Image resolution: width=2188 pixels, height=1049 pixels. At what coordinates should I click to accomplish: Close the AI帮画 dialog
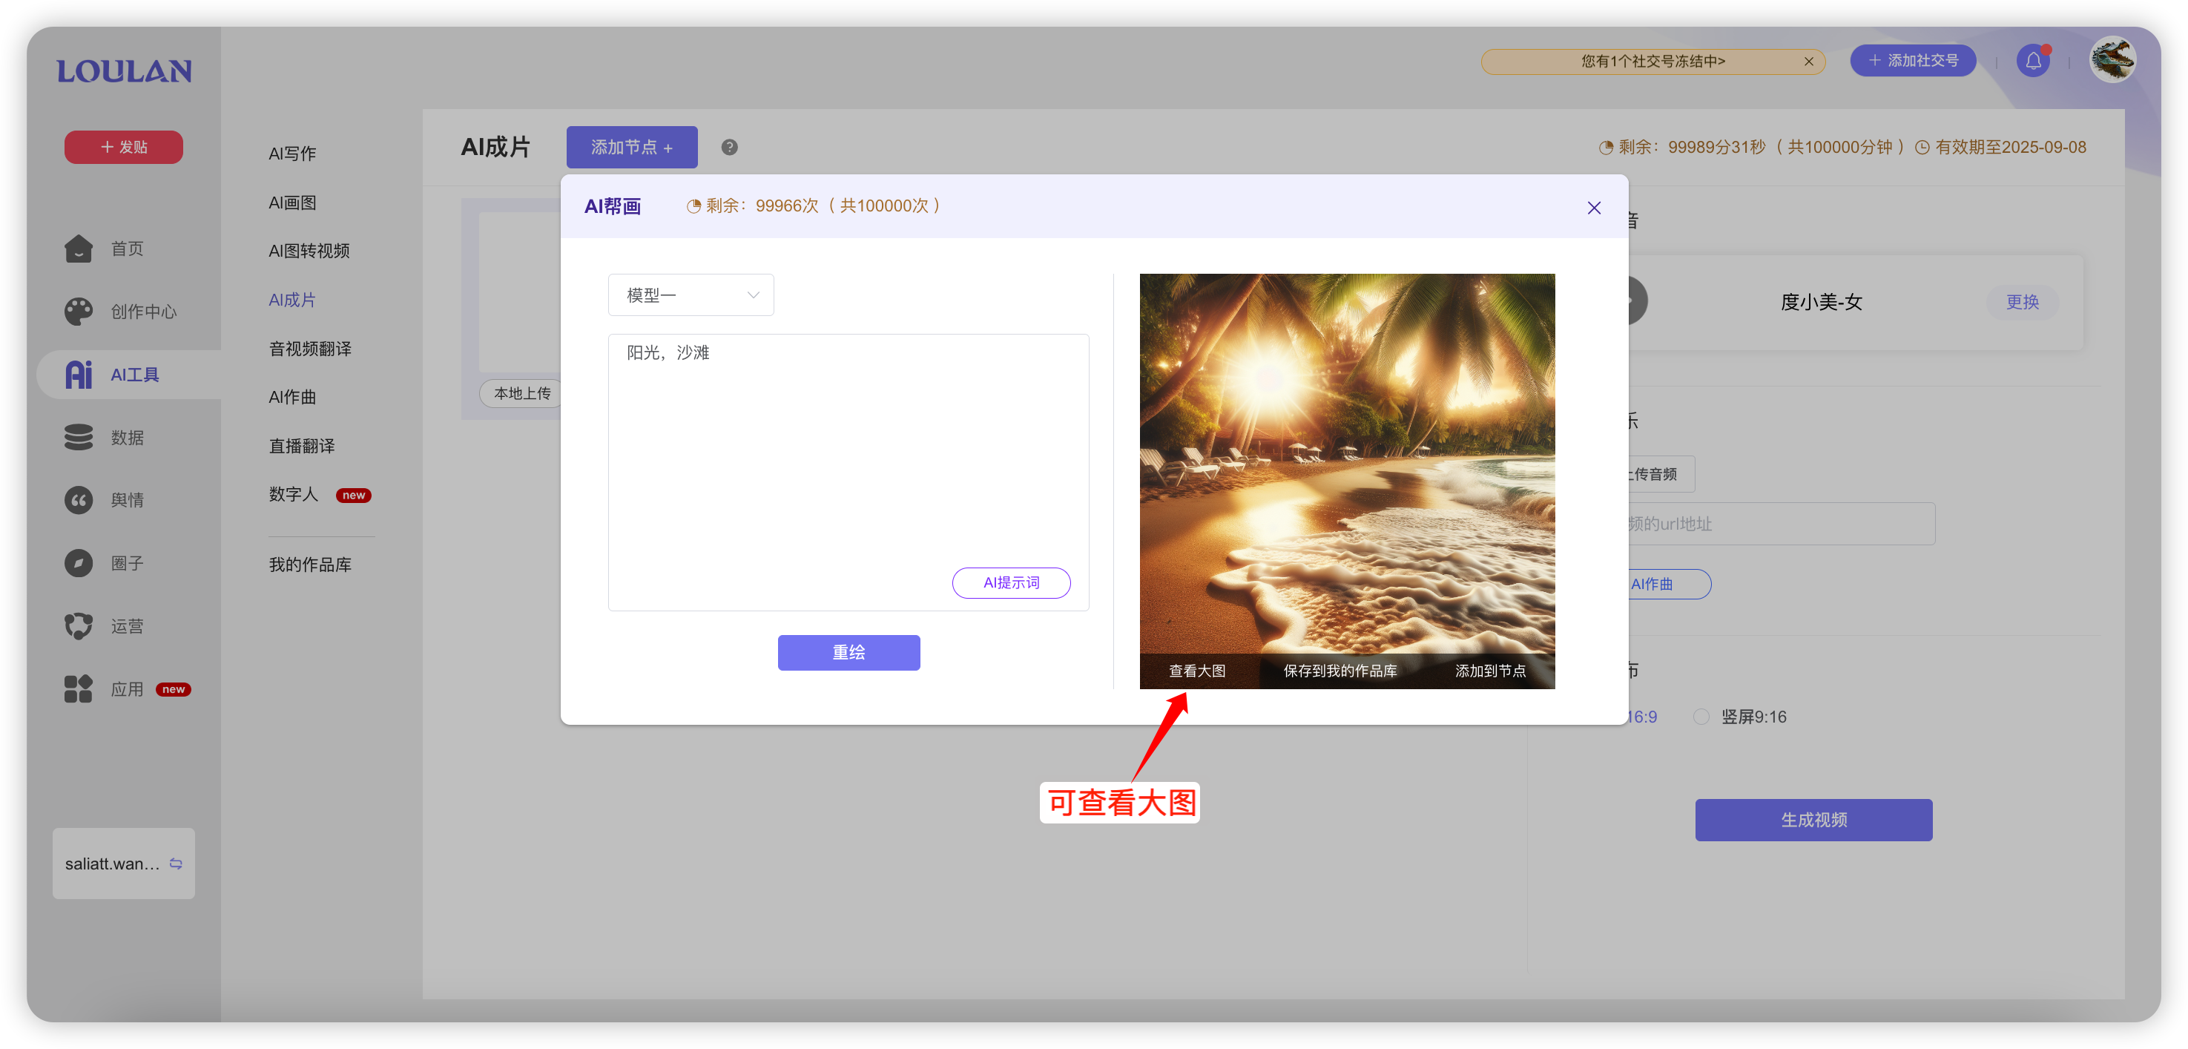1595,208
